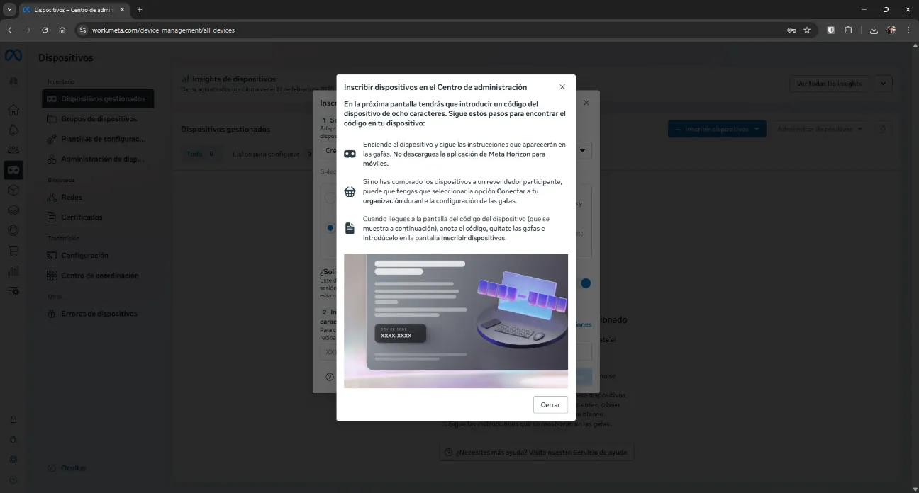Open Certificados in the sidebar
The image size is (919, 493).
pyautogui.click(x=98, y=217)
